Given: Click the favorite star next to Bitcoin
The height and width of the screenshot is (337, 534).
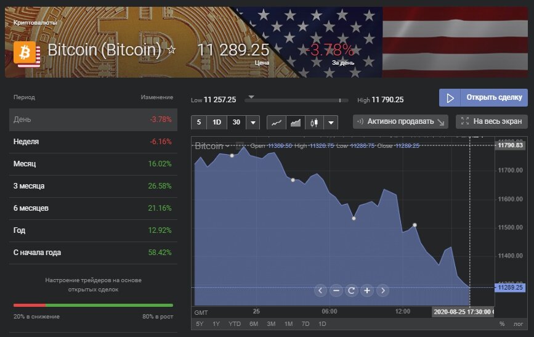Looking at the screenshot, I should pyautogui.click(x=172, y=50).
